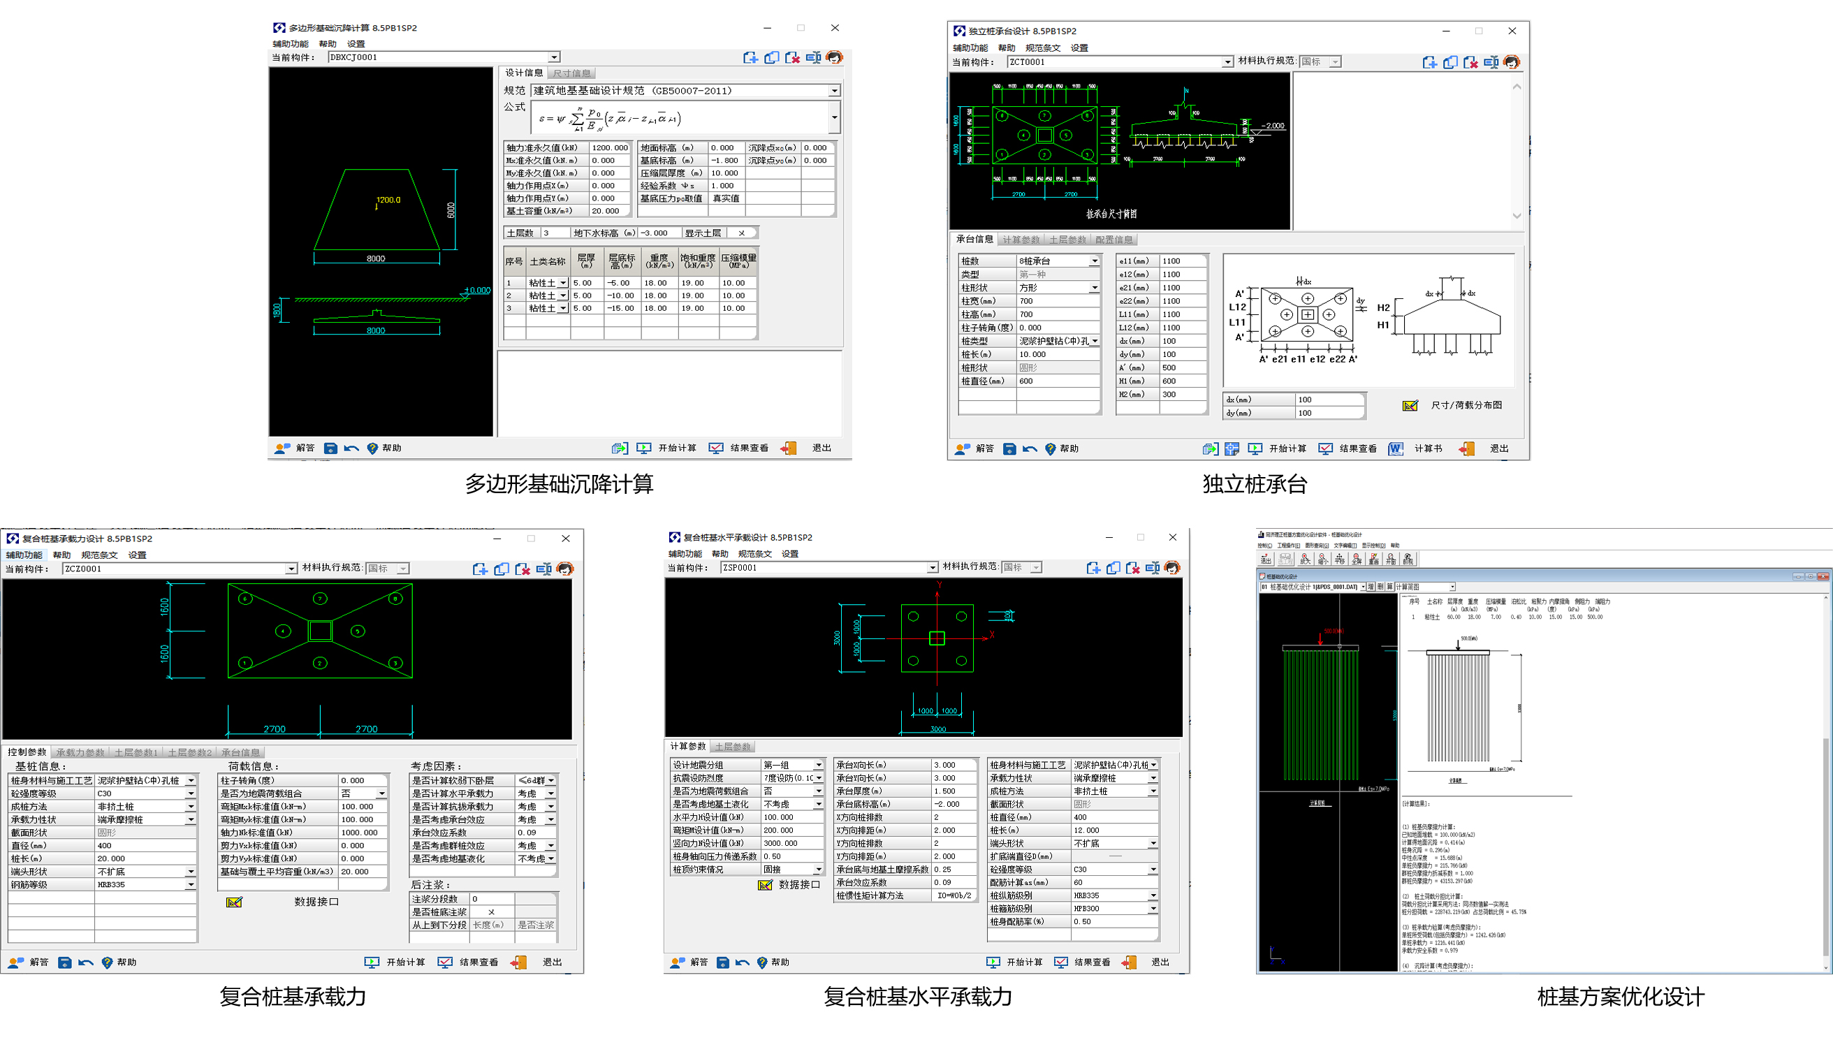The image size is (1833, 1061).
Task: Click add-component icon in 复合桩基承载力设计 window
Action: [480, 569]
